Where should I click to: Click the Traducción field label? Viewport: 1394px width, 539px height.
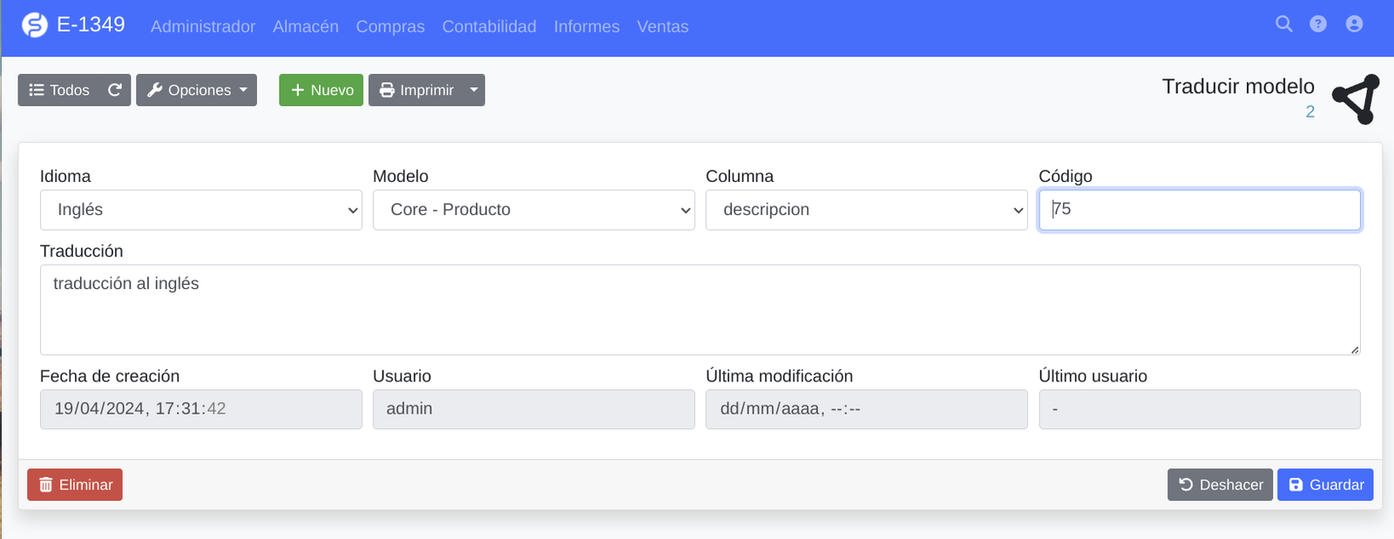[82, 251]
